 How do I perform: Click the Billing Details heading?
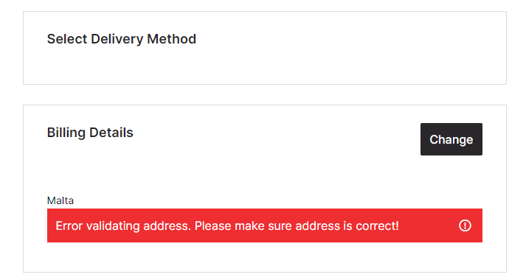90,133
